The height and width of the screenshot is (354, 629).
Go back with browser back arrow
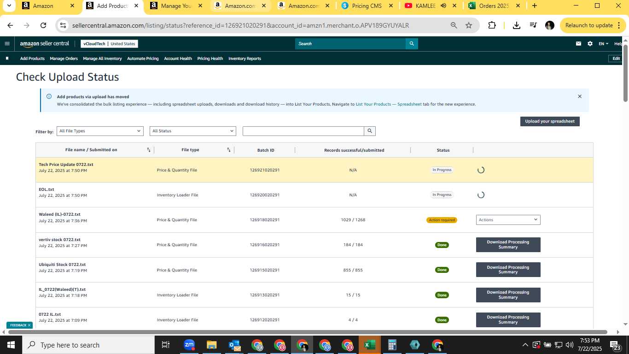click(x=10, y=25)
